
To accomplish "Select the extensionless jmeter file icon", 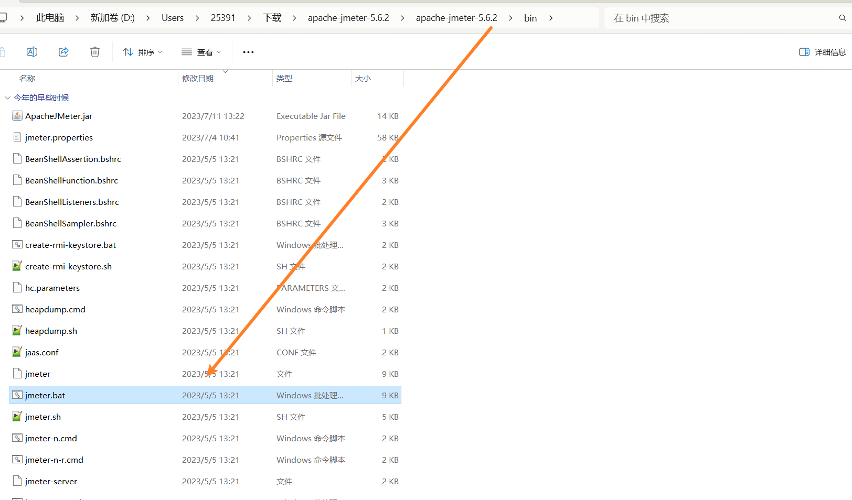I will pyautogui.click(x=17, y=374).
